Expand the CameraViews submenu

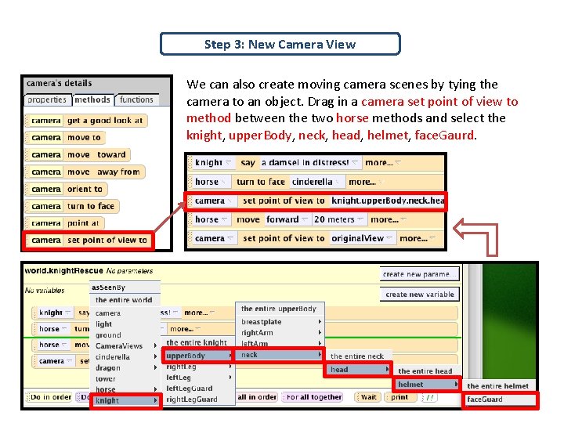click(125, 345)
